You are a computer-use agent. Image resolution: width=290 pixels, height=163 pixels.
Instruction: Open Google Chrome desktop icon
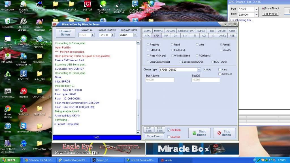click(8, 112)
